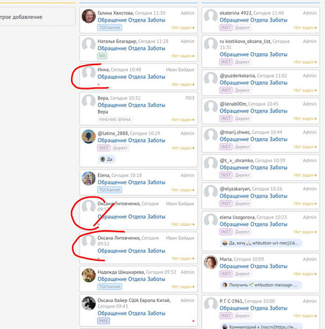Image resolution: width=325 pixels, height=329 pixels.
Task: Click the responsible label РОЗ on Вера's card
Action: (x=190, y=98)
